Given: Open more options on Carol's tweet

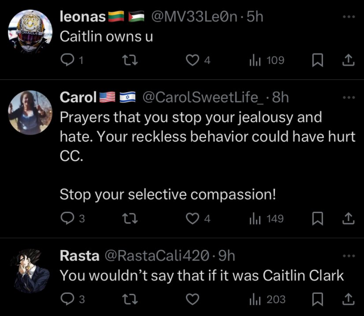Looking at the screenshot, I should click(x=349, y=98).
